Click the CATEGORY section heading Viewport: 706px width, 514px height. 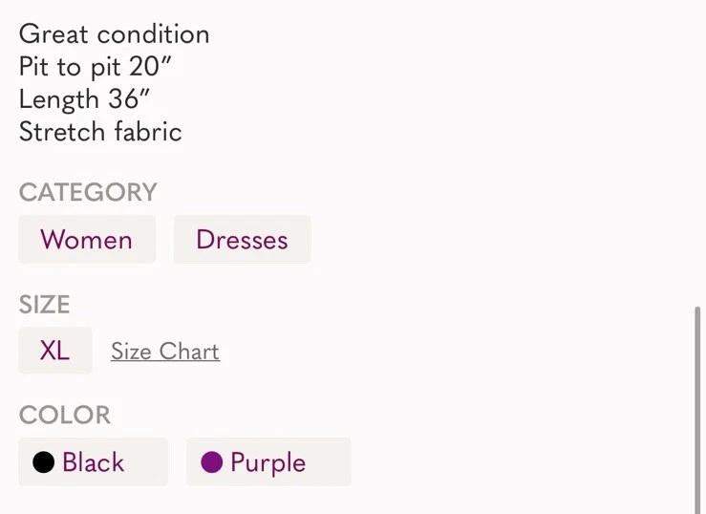click(x=88, y=192)
